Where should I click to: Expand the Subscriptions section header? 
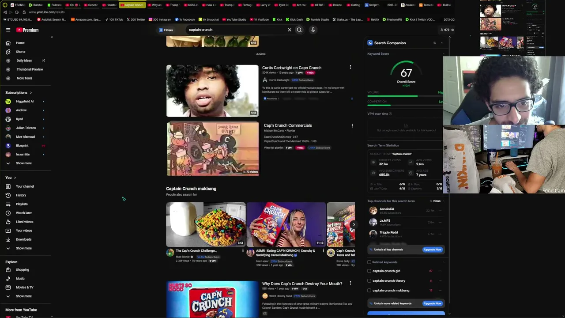point(19,93)
